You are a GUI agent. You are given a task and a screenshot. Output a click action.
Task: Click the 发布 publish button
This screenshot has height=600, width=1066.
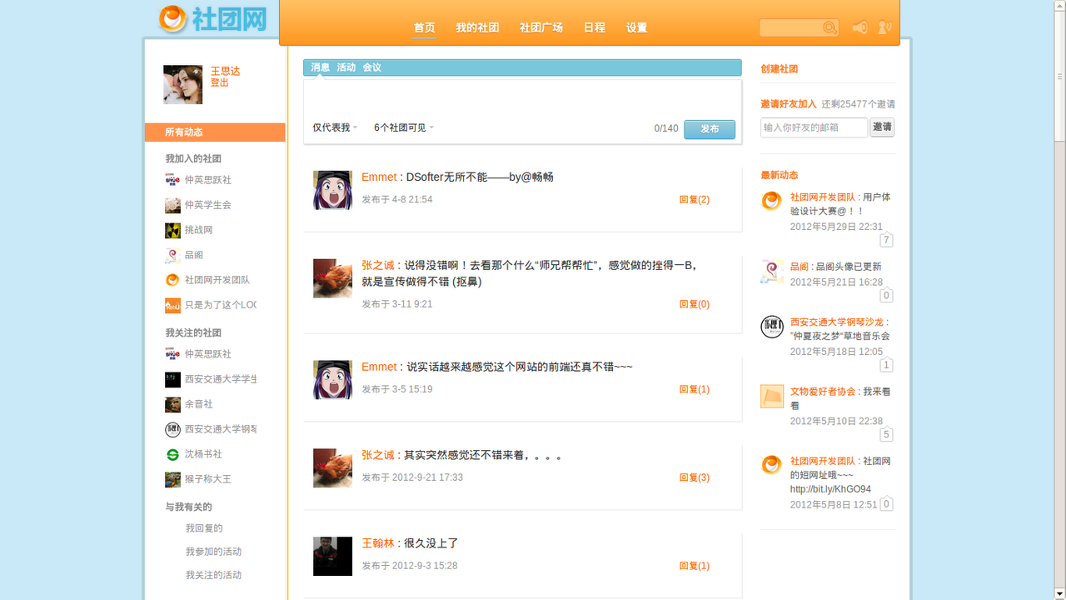[710, 129]
